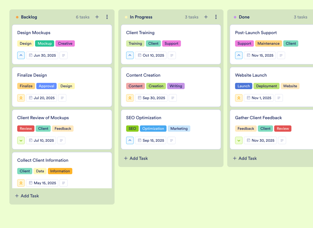Click the plus icon in In Progress header
The width and height of the screenshot is (313, 228).
pyautogui.click(x=206, y=17)
